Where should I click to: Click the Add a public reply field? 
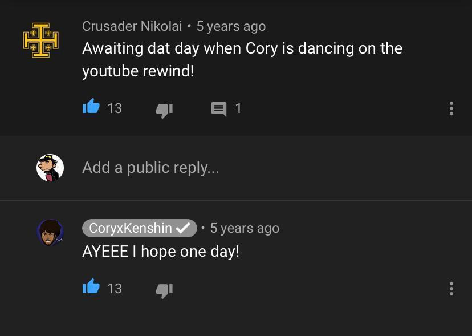[151, 167]
